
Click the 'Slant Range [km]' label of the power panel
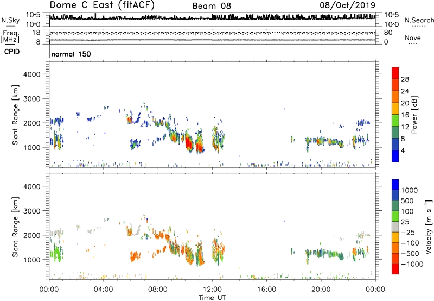(15, 115)
